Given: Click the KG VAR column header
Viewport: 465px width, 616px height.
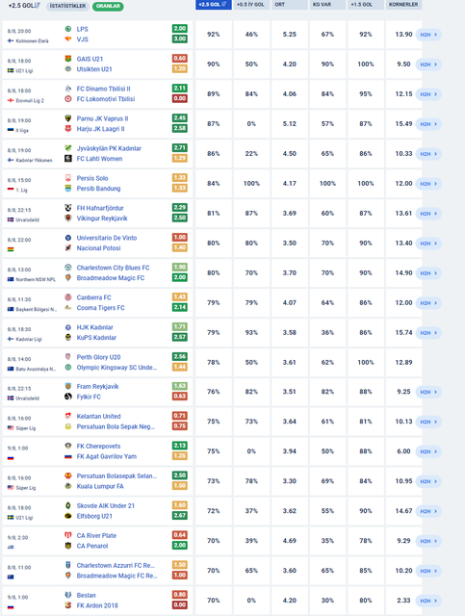Looking at the screenshot, I should 327,4.
